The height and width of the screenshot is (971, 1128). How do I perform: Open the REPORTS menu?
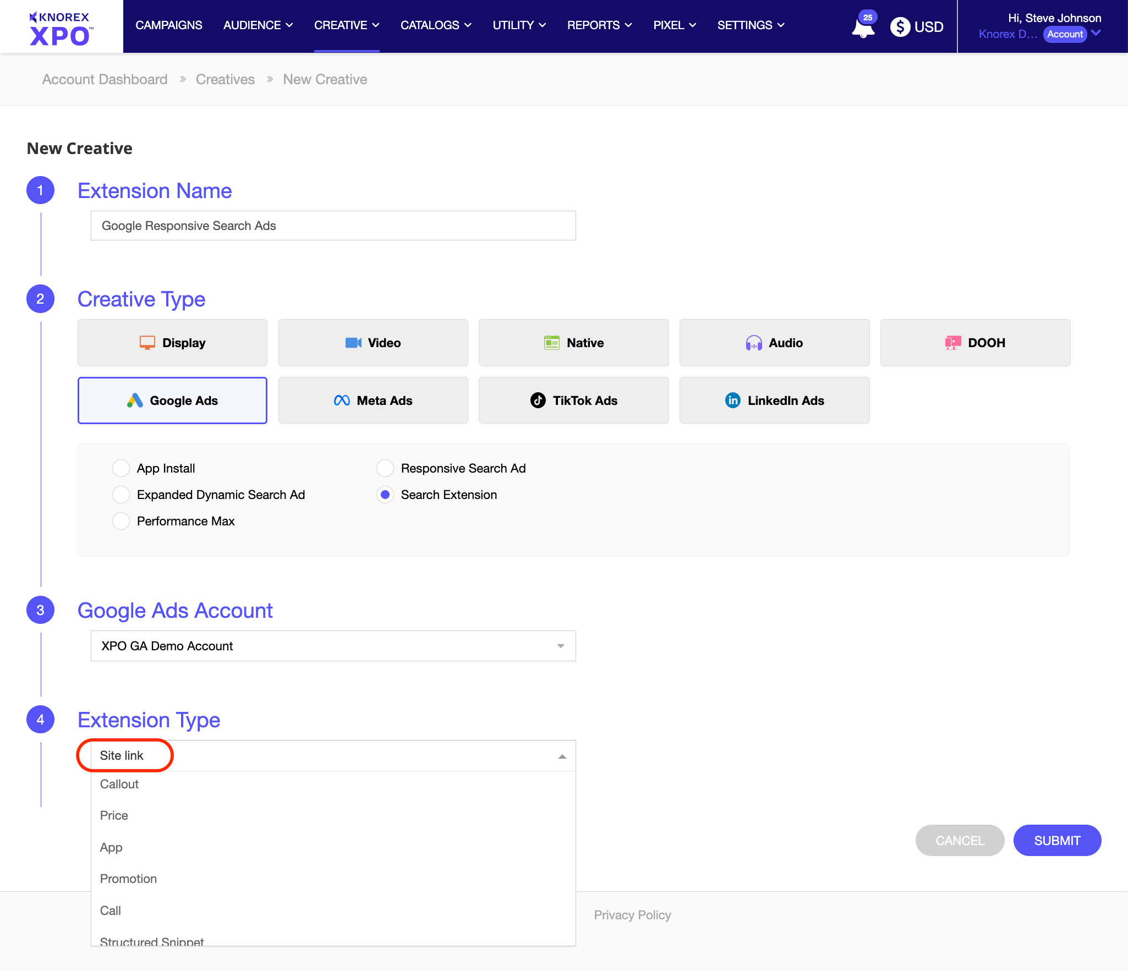pyautogui.click(x=594, y=25)
